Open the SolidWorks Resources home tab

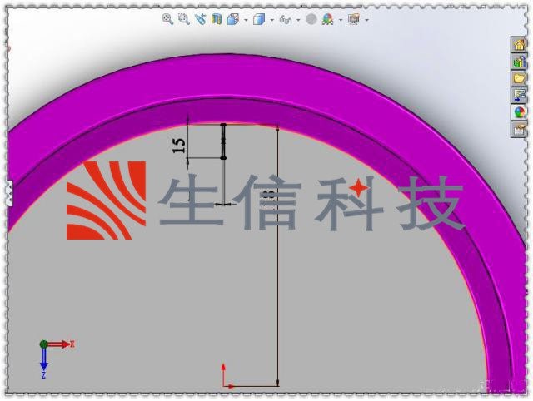(519, 44)
